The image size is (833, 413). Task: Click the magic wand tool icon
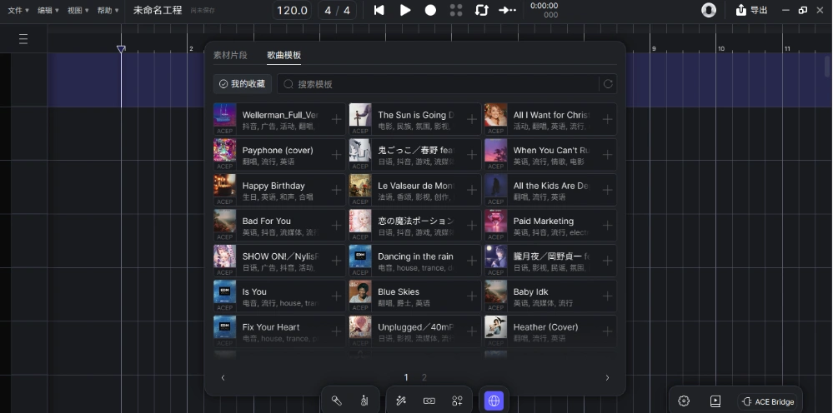tap(401, 401)
